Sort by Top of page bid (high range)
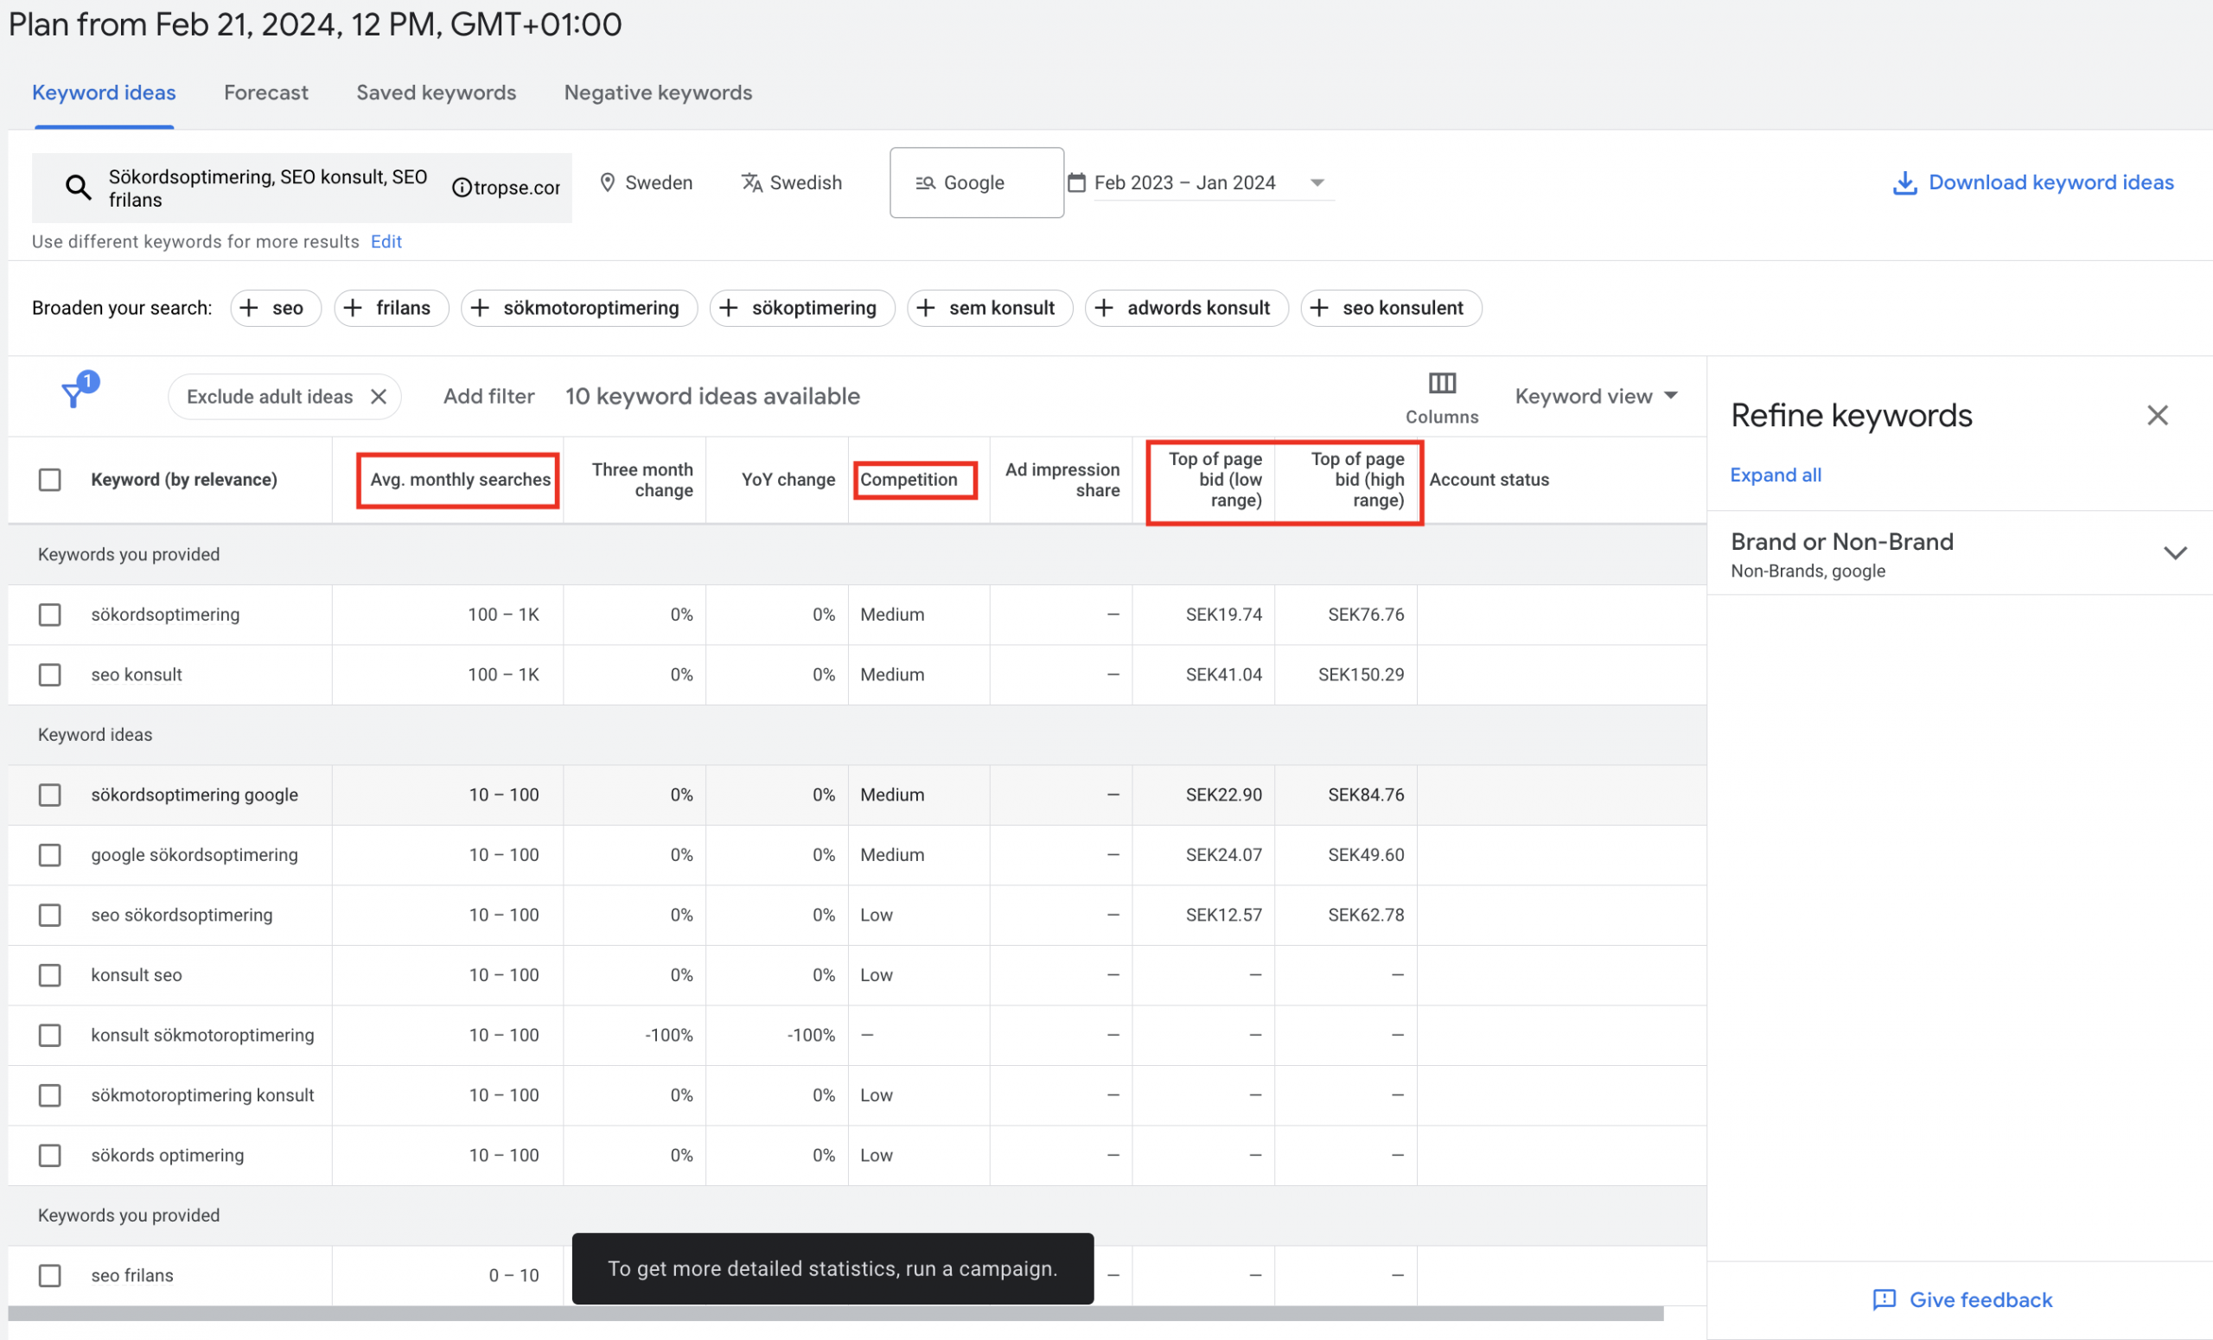The width and height of the screenshot is (2213, 1340). pyautogui.click(x=1357, y=480)
